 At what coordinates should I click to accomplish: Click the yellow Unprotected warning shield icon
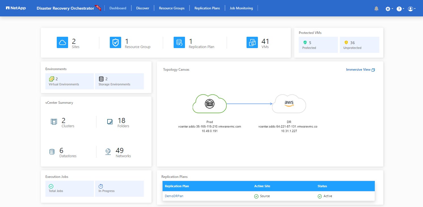346,42
